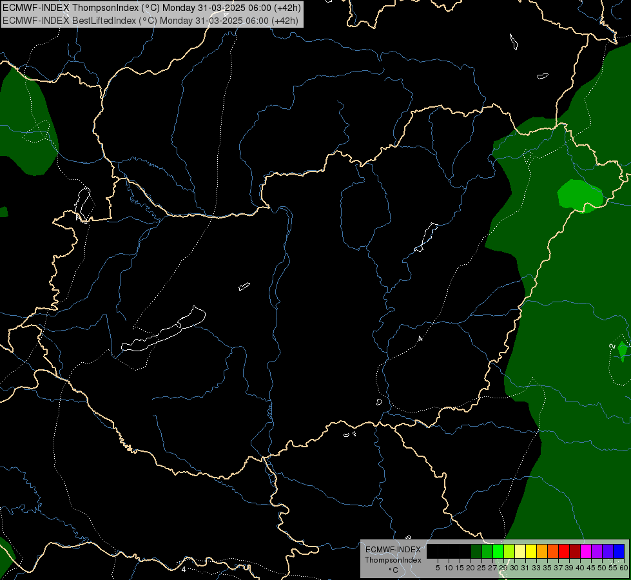Pick the lime 29–30 legend swatch
Screen dimensions: 631x580
pos(509,551)
